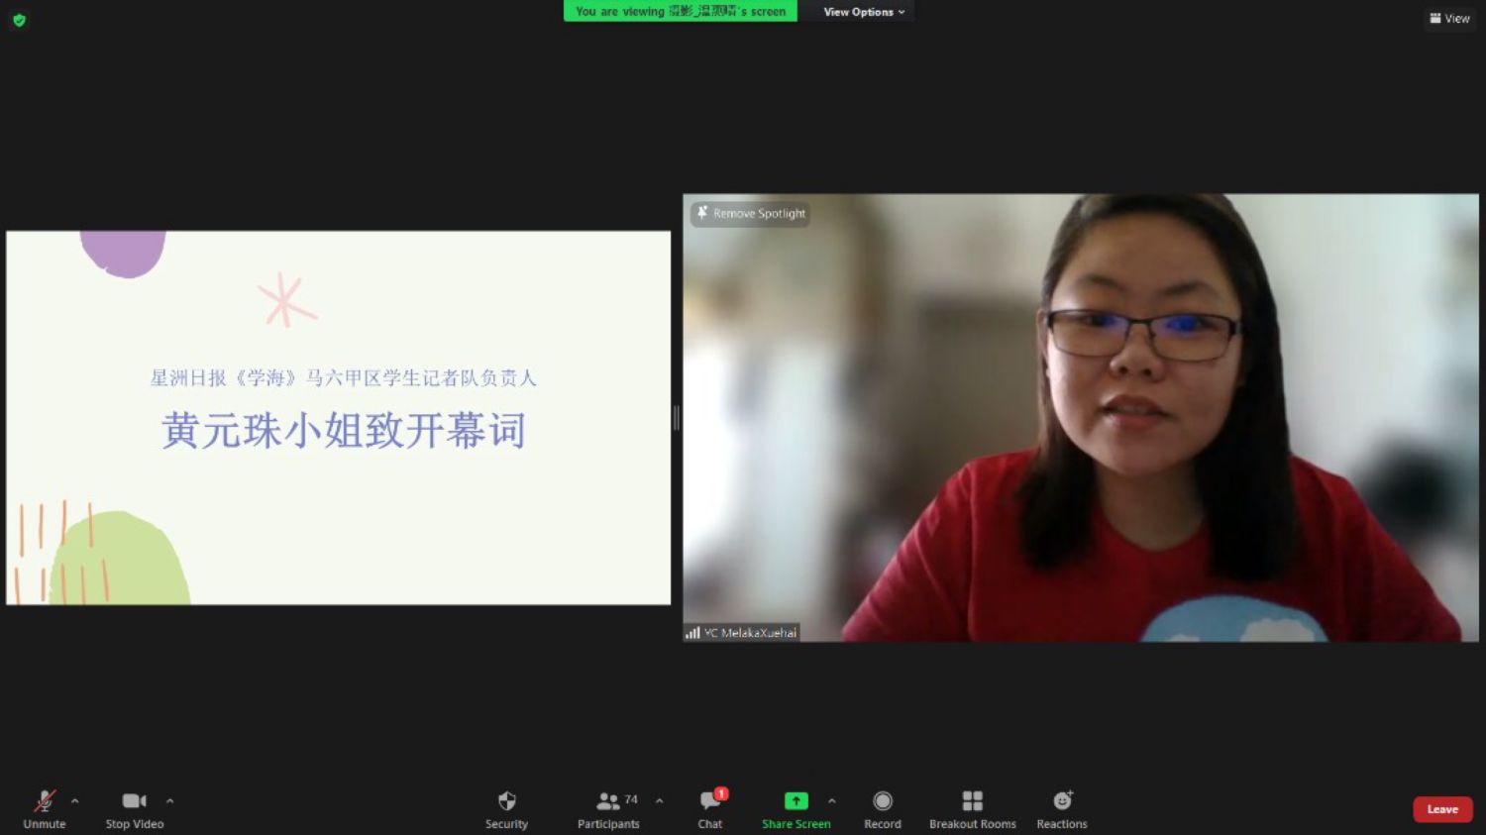1486x835 pixels.
Task: Click the green encryption shield icon
Action: coord(19,20)
